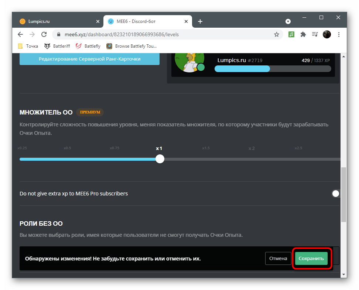This screenshot has height=290, width=359.
Task: Open the Extensions puzzle icon
Action: 303,34
